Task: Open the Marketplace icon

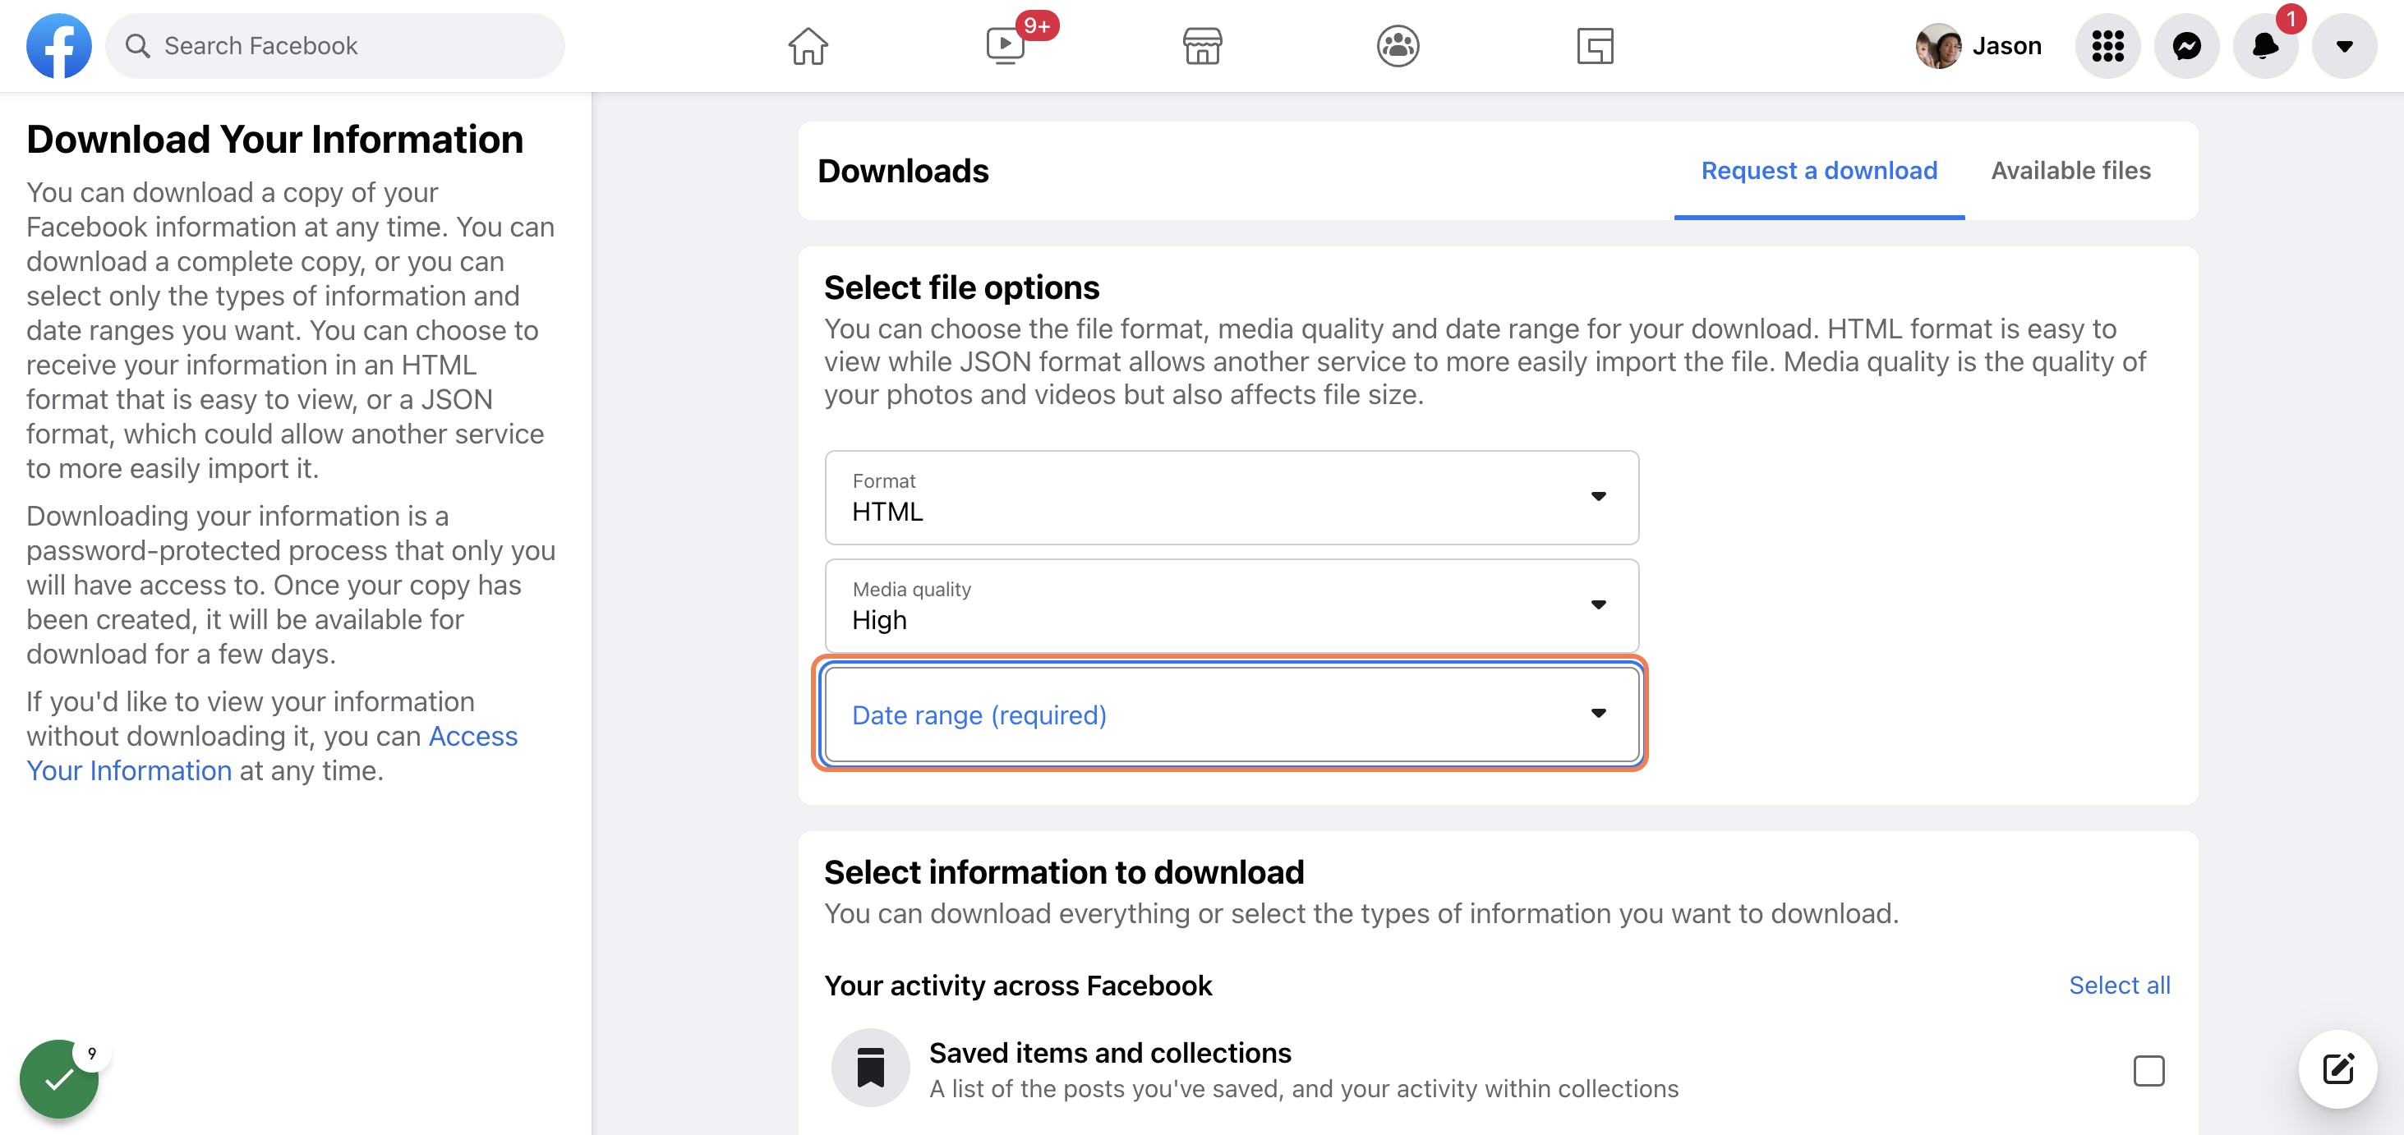Action: (x=1202, y=46)
